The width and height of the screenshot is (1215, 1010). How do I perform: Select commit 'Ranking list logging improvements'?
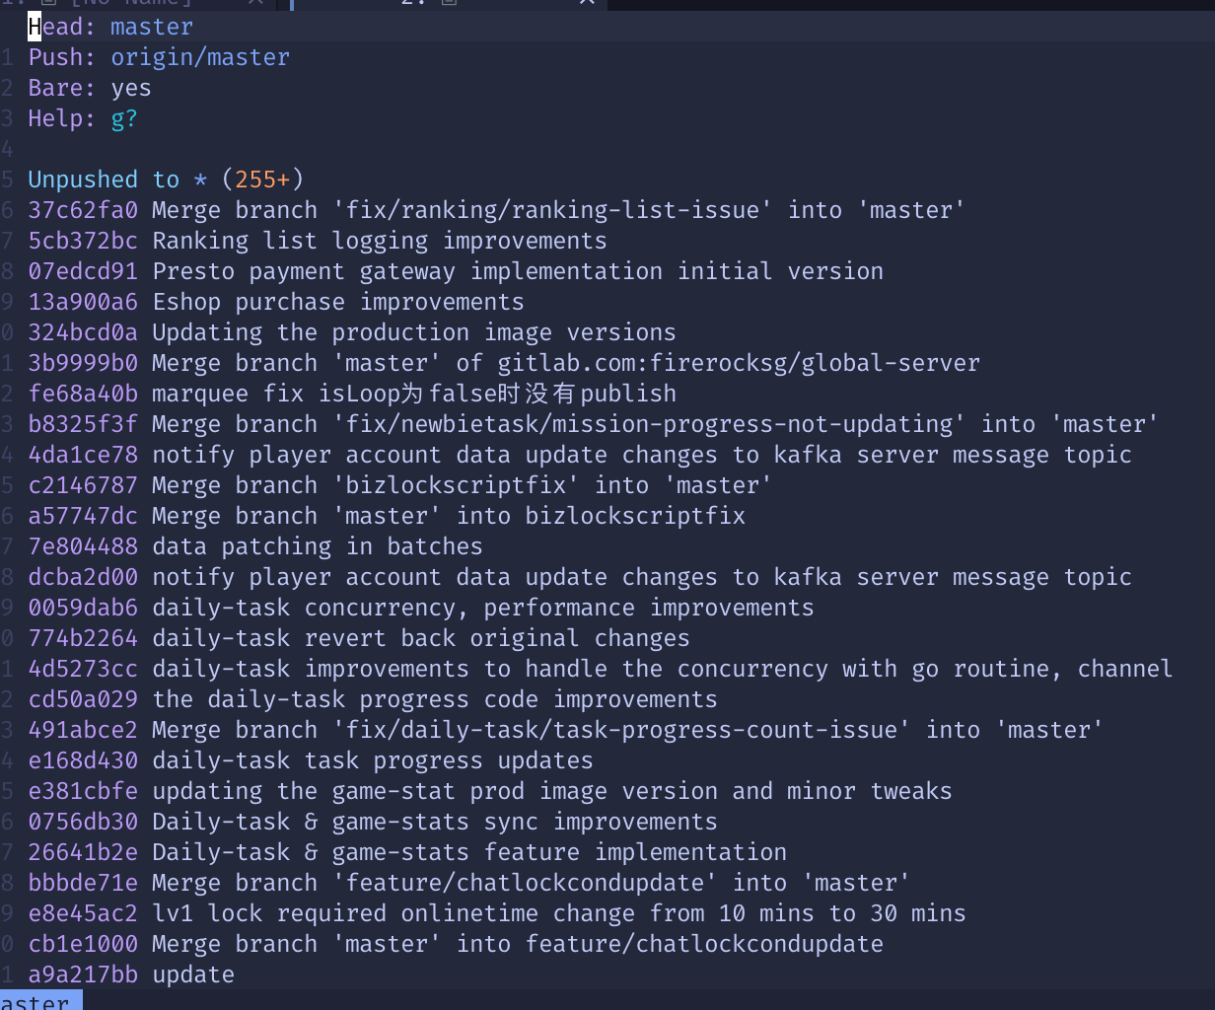pyautogui.click(x=379, y=240)
